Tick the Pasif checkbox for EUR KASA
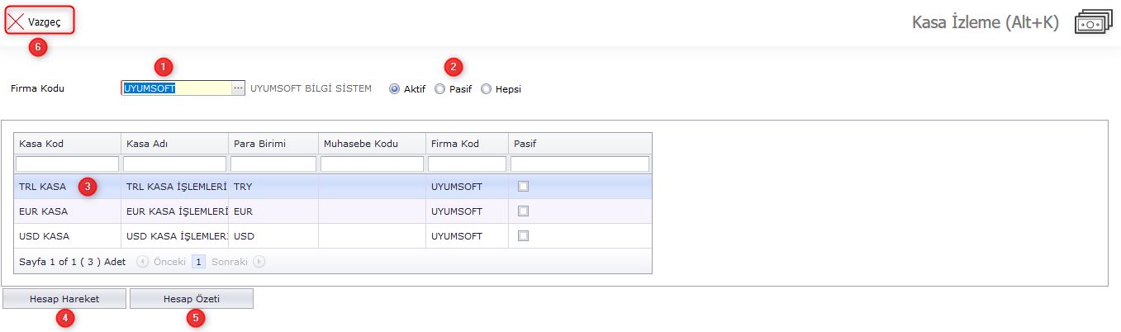Screen dimensions: 1121x332 point(523,211)
